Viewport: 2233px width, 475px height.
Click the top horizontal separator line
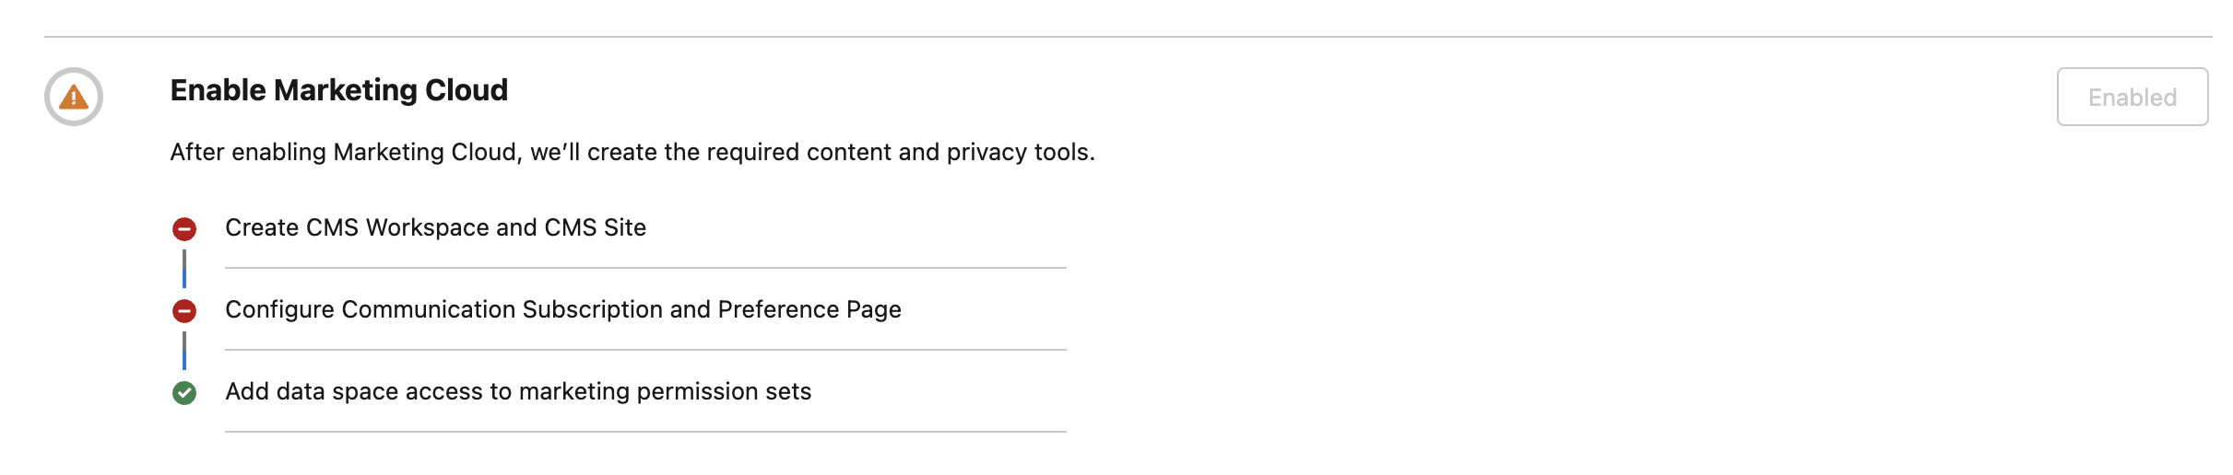pos(1127,37)
